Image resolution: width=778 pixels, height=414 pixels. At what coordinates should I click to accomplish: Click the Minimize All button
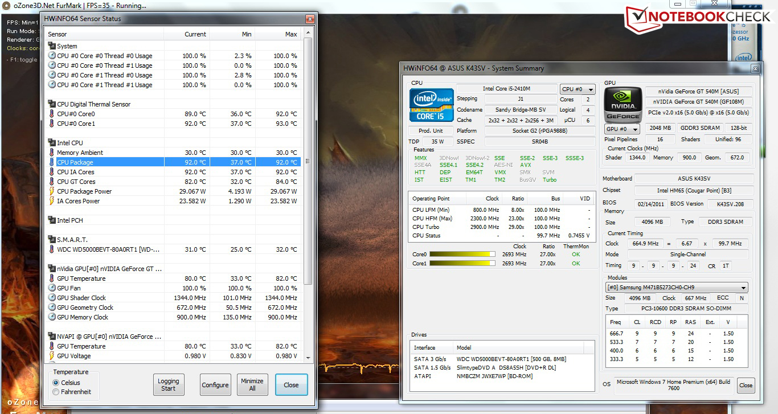click(252, 385)
